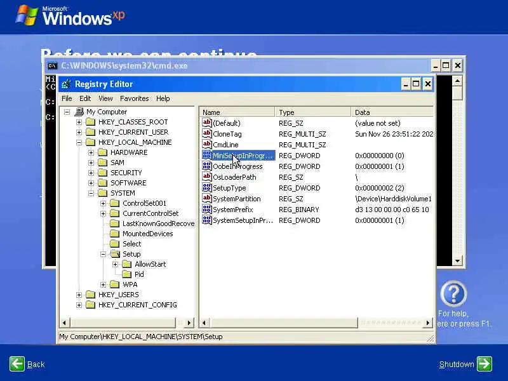This screenshot has width=508, height=381.
Task: Sort values by the Type column header
Action: coord(312,112)
